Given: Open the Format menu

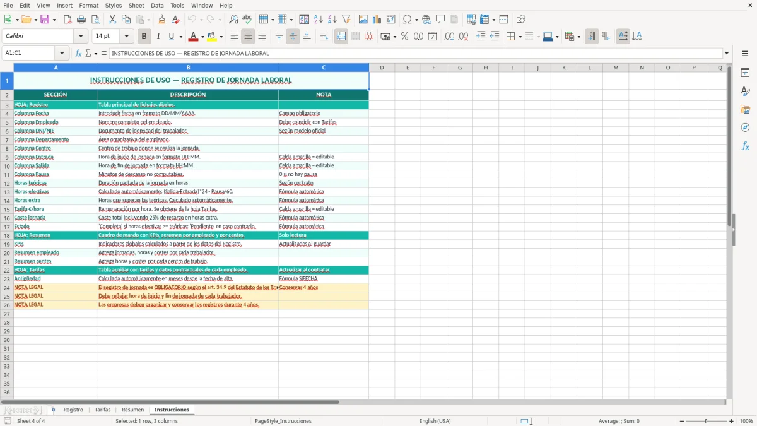Looking at the screenshot, I should pos(88,5).
